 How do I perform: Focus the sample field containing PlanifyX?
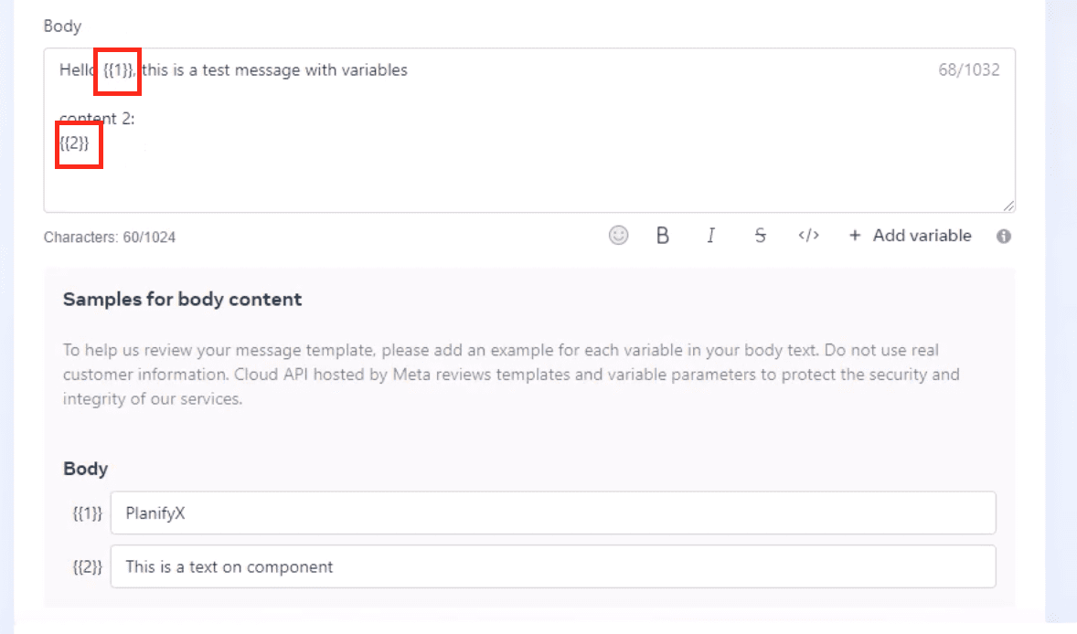pos(552,513)
